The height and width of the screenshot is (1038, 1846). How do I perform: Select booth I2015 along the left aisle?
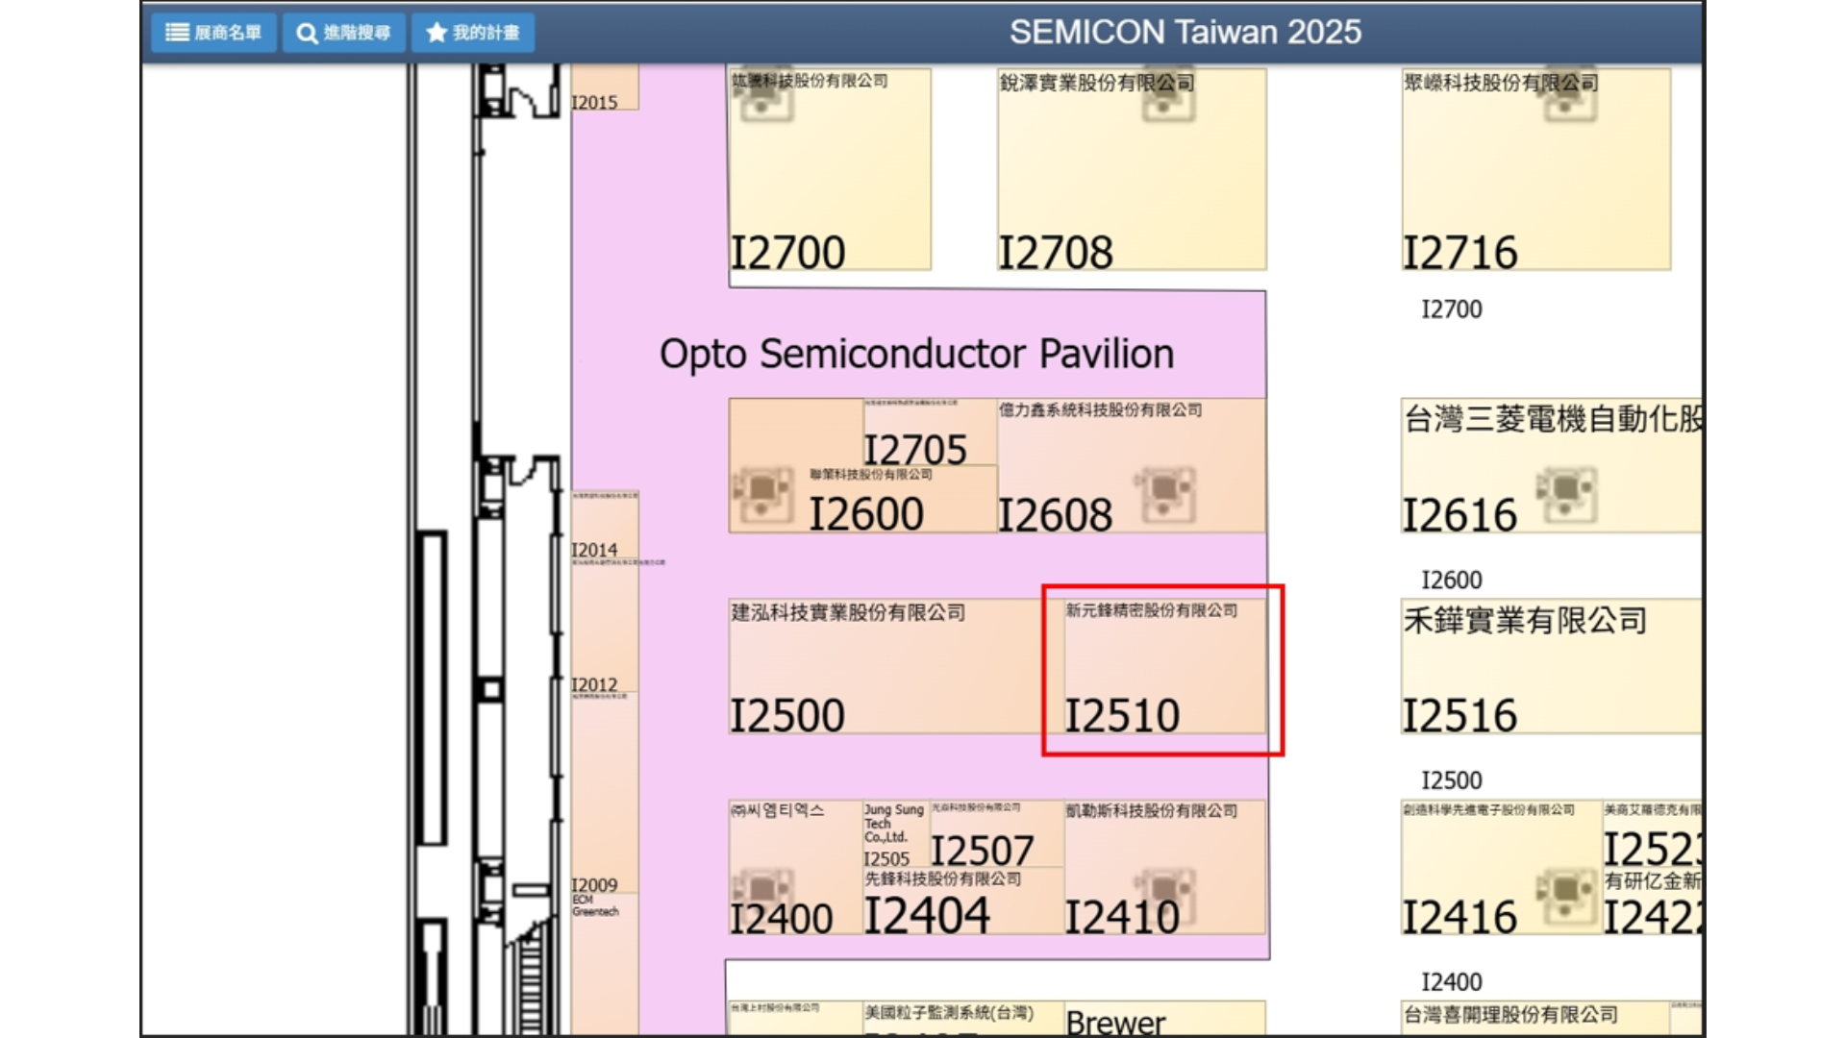(x=605, y=87)
